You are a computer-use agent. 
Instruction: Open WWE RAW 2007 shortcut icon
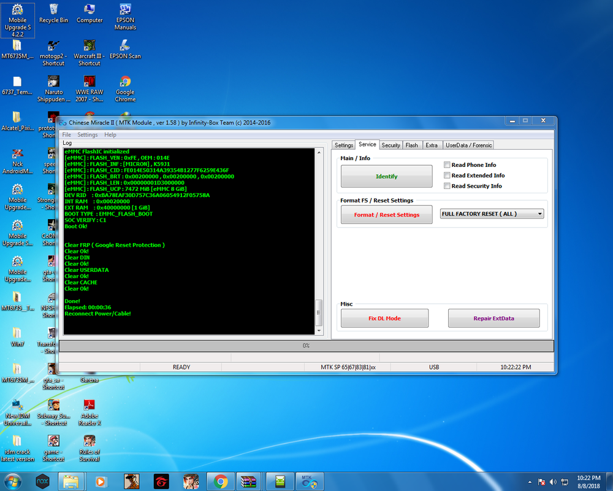tap(89, 89)
